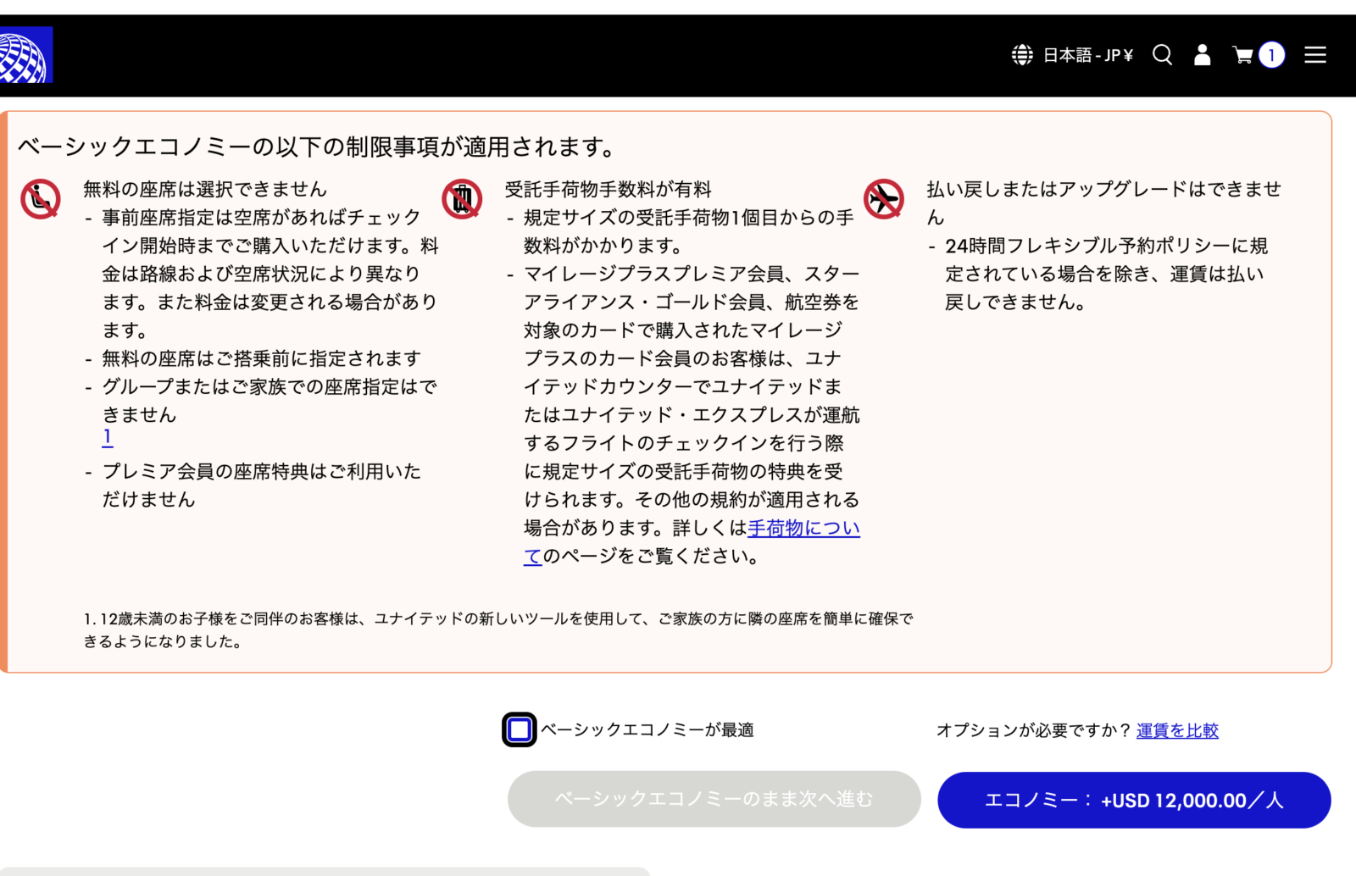1356x876 pixels.
Task: Select heading 無料の座席は選択できません
Action: click(205, 189)
